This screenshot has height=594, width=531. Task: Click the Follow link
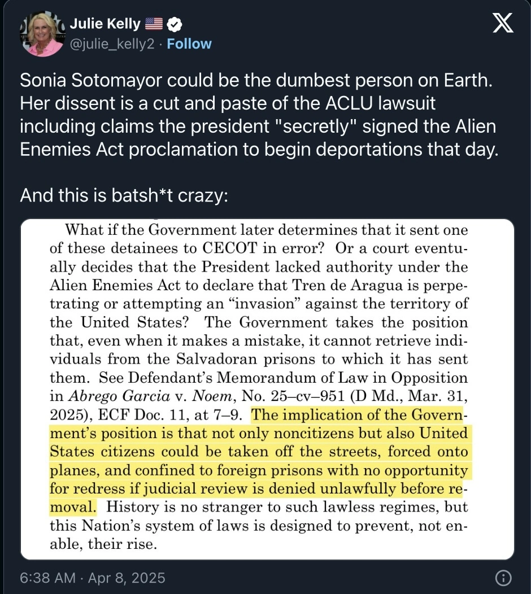click(x=189, y=44)
